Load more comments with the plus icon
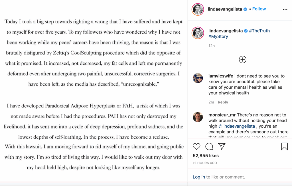Viewport: 292px width, 186px height. tap(242, 60)
